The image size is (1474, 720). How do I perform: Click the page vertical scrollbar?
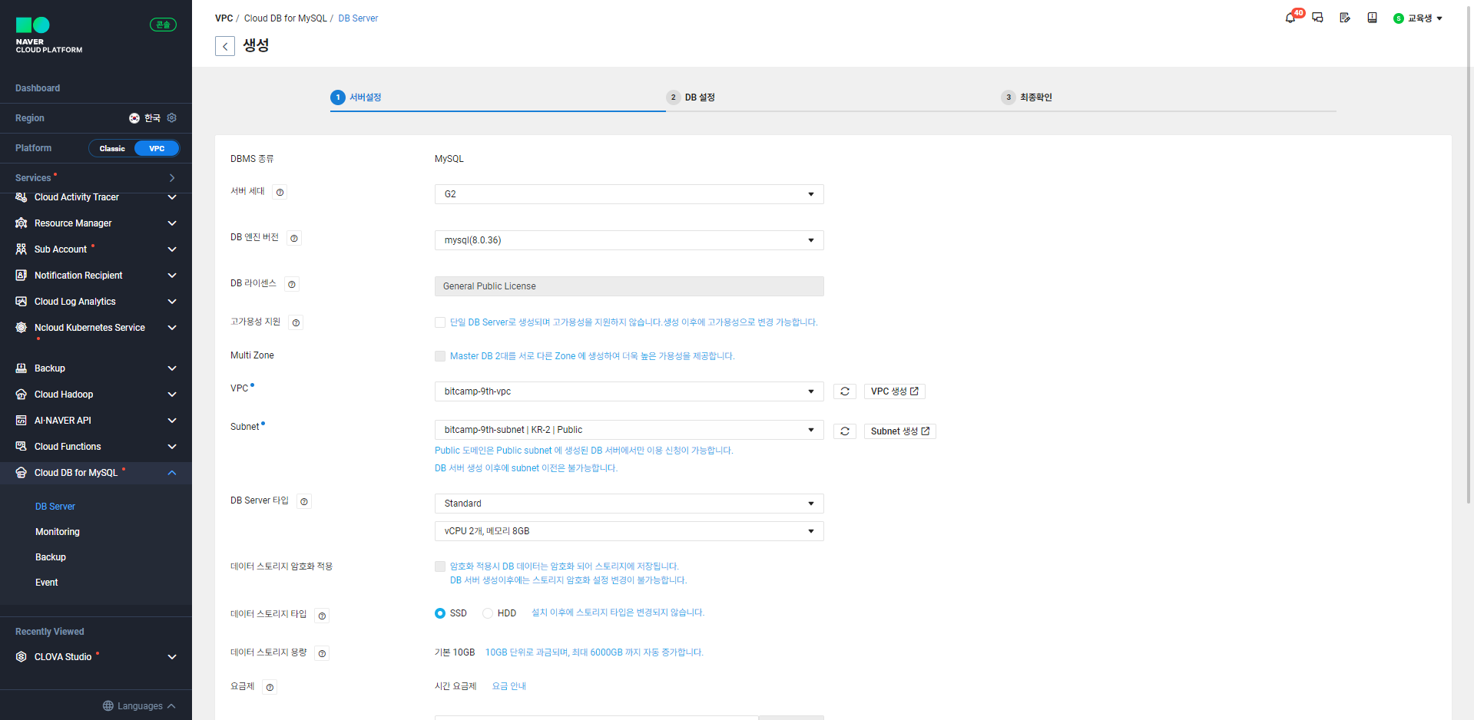(1469, 253)
